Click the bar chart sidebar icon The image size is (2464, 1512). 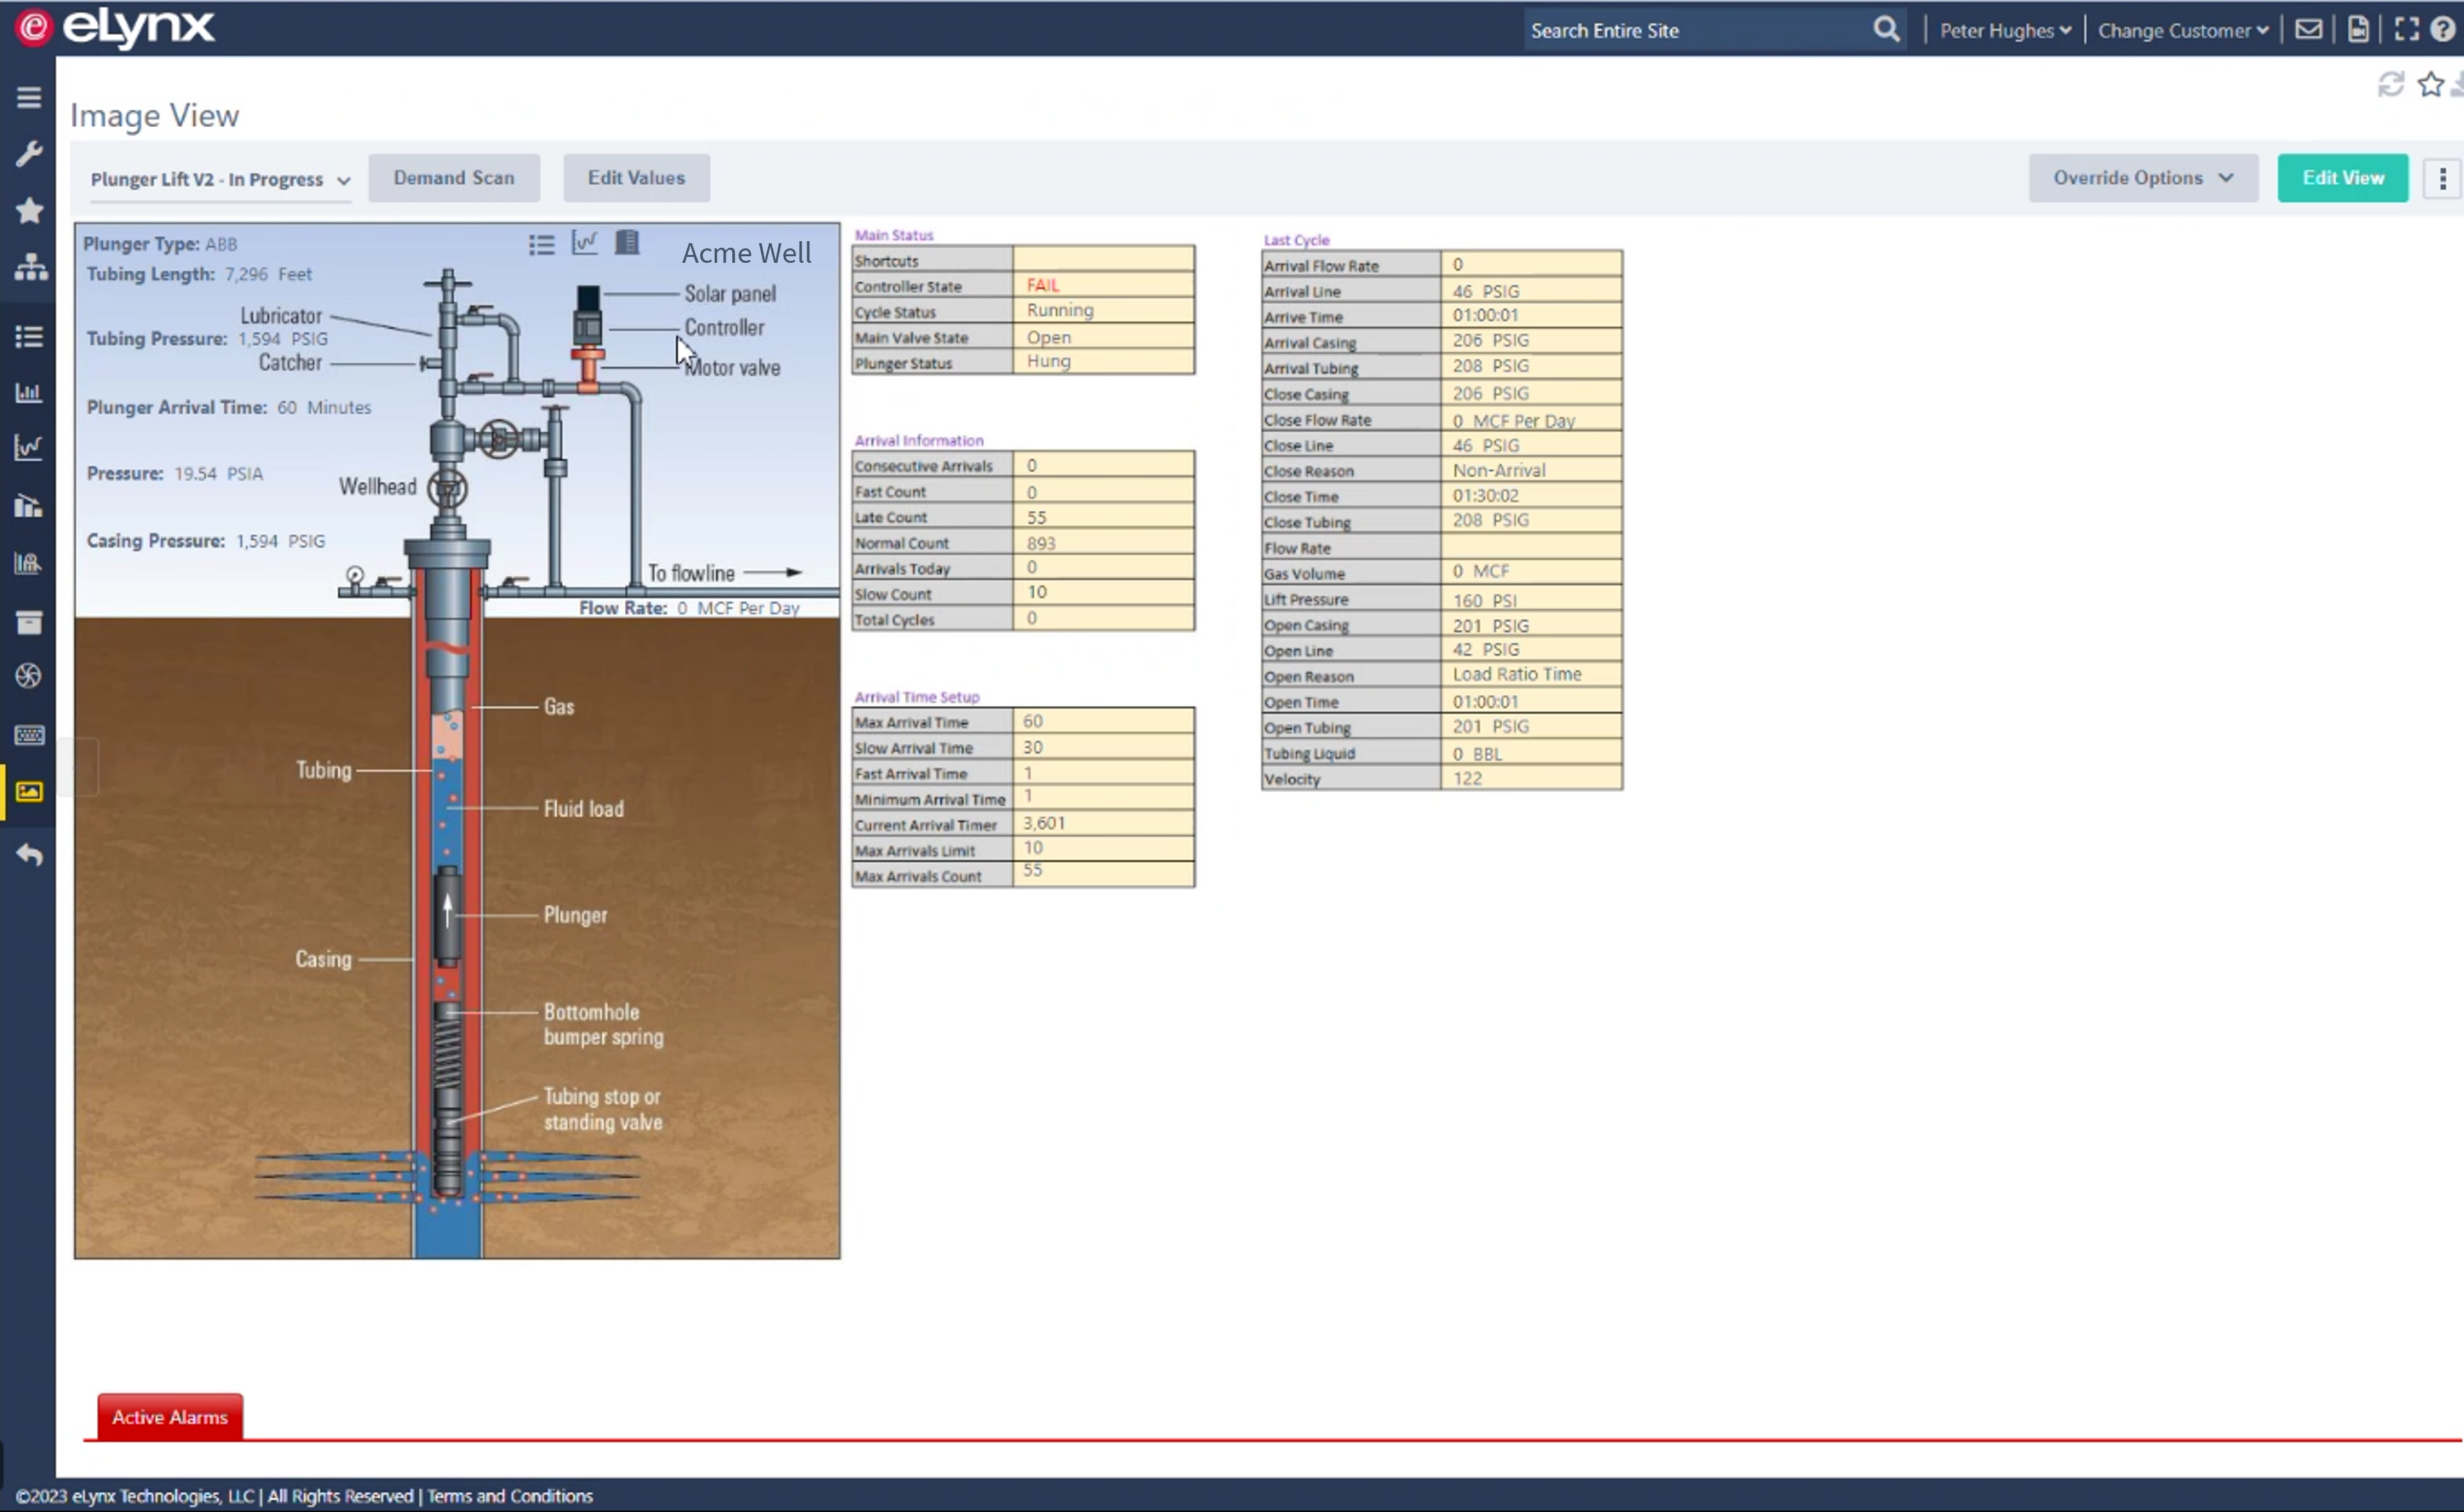[29, 392]
